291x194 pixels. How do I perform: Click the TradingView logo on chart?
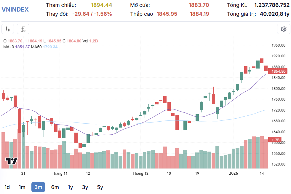click(12, 161)
